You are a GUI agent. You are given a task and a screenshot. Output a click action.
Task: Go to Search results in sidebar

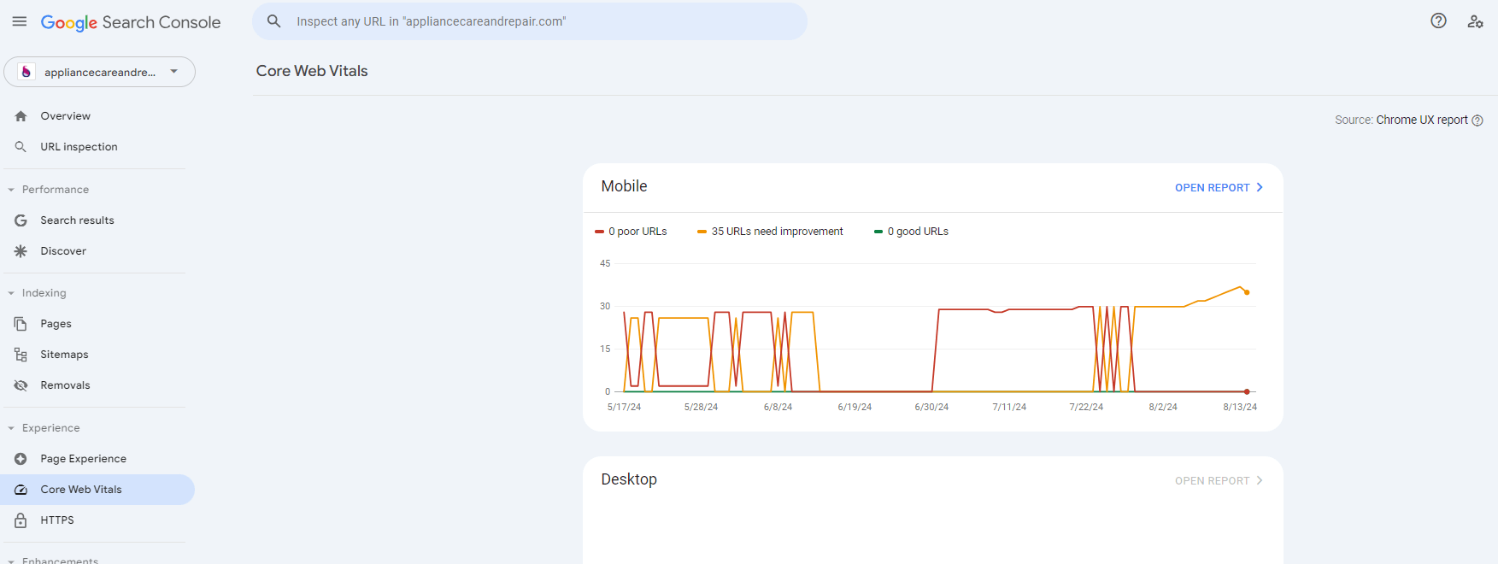click(77, 220)
